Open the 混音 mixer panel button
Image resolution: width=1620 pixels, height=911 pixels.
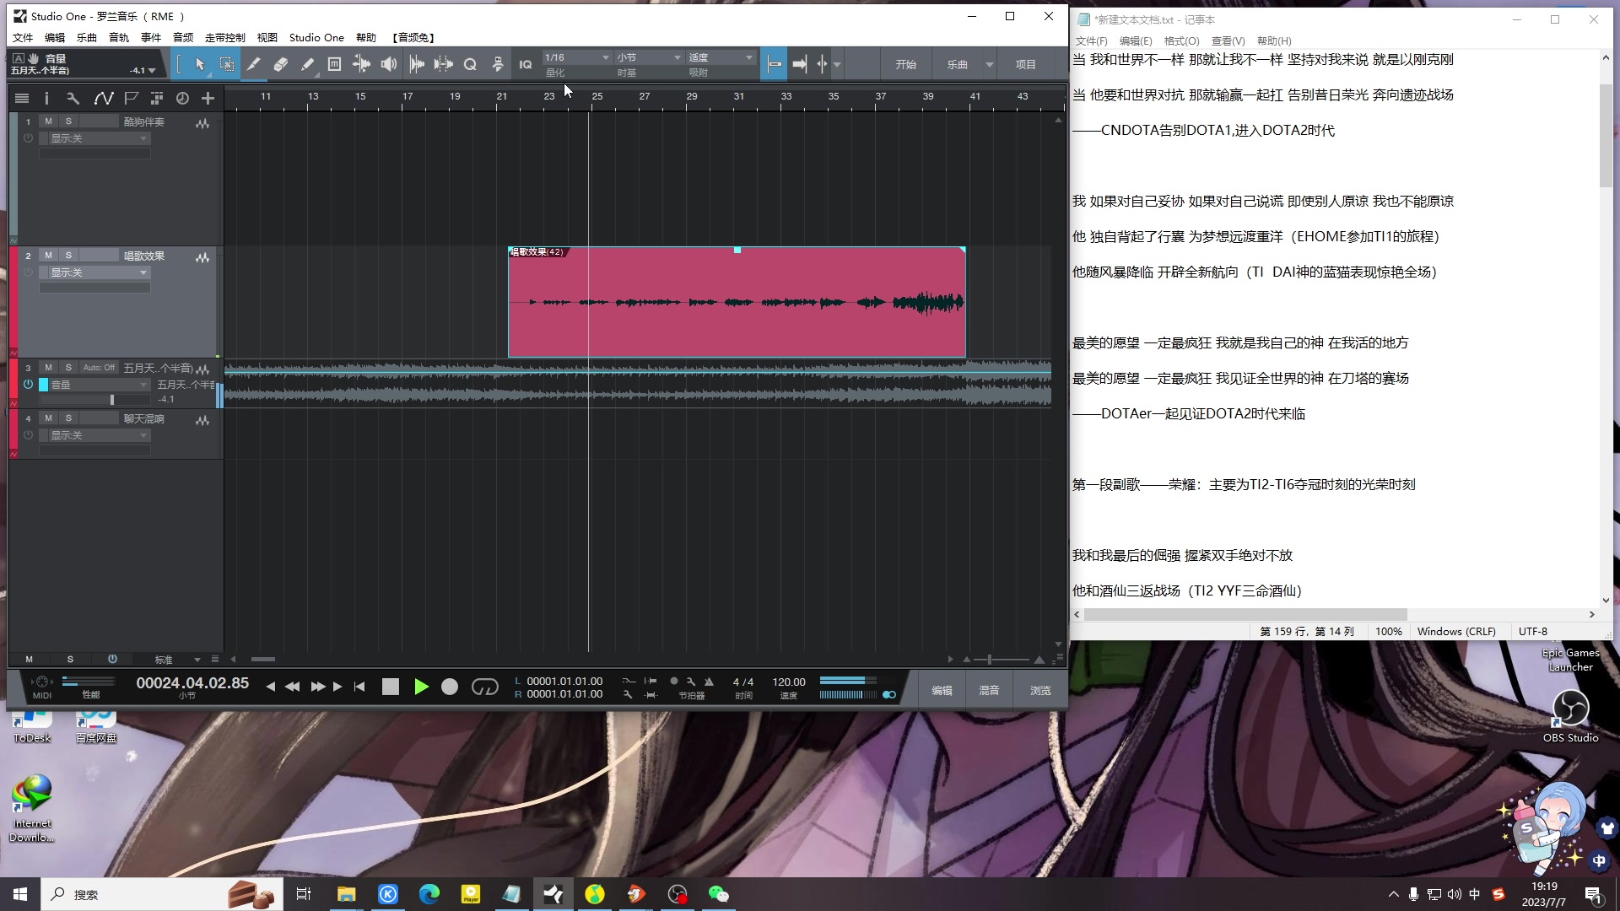(x=989, y=690)
